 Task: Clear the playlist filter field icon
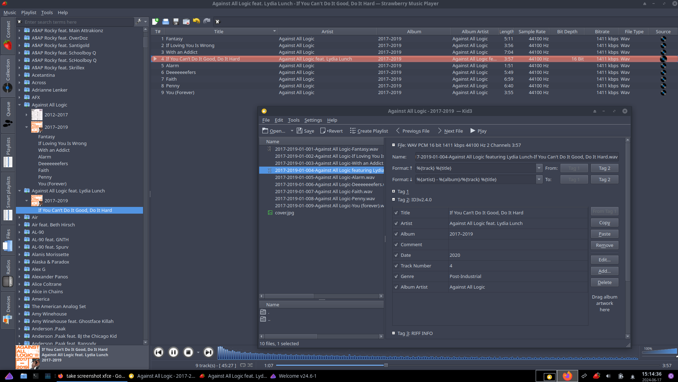pos(217,22)
